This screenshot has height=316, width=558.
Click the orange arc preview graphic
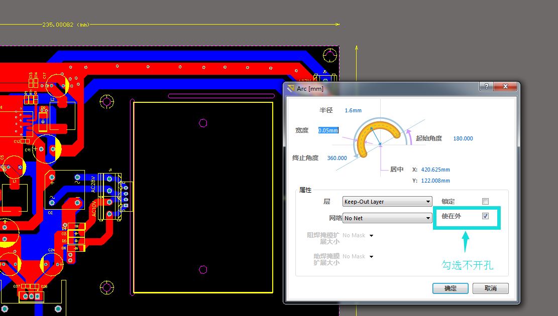click(x=380, y=130)
